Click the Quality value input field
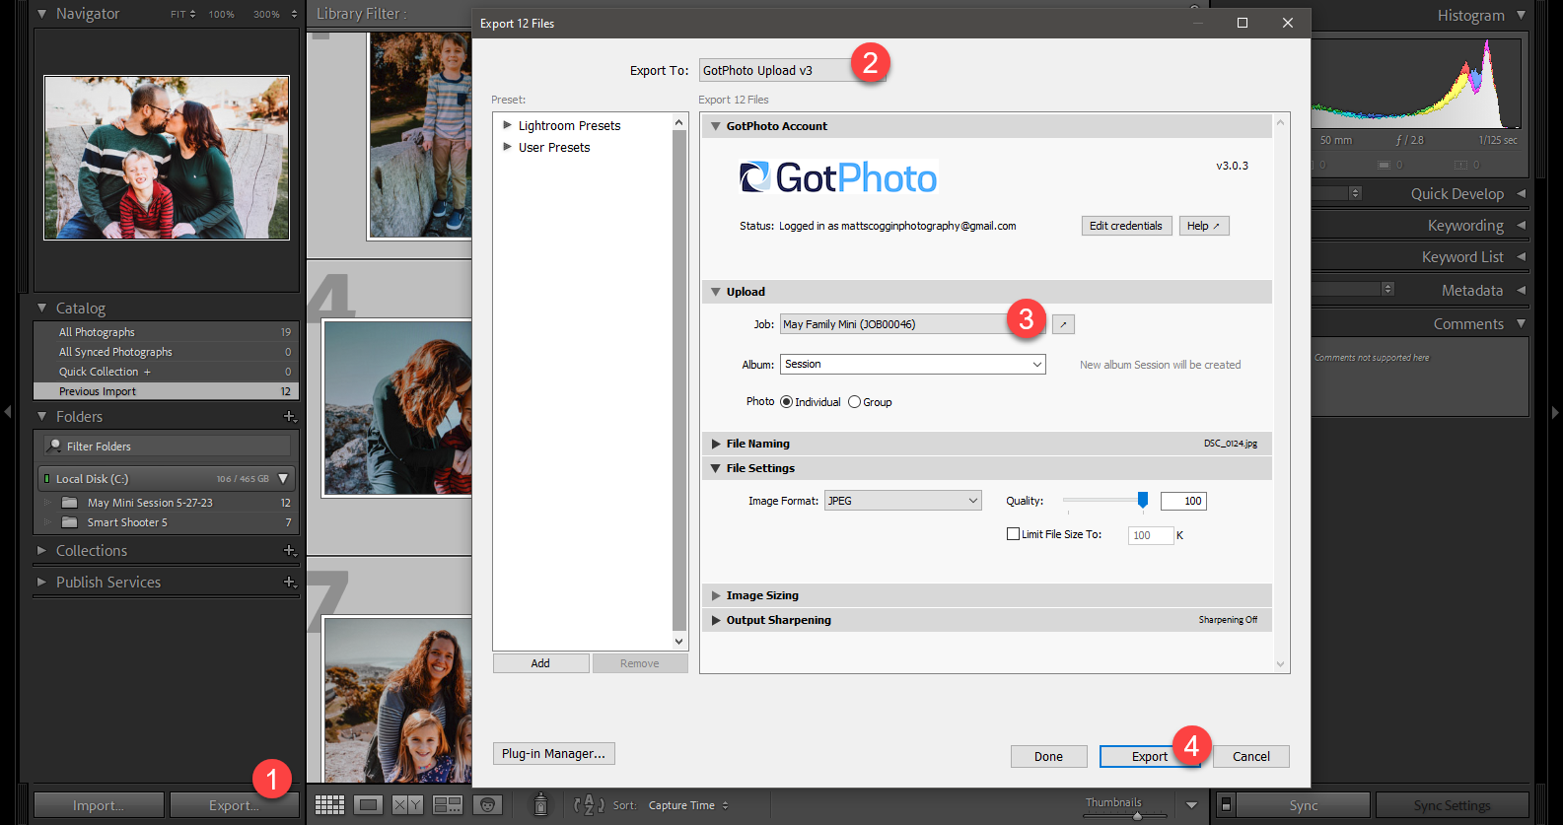The height and width of the screenshot is (825, 1563). point(1183,501)
